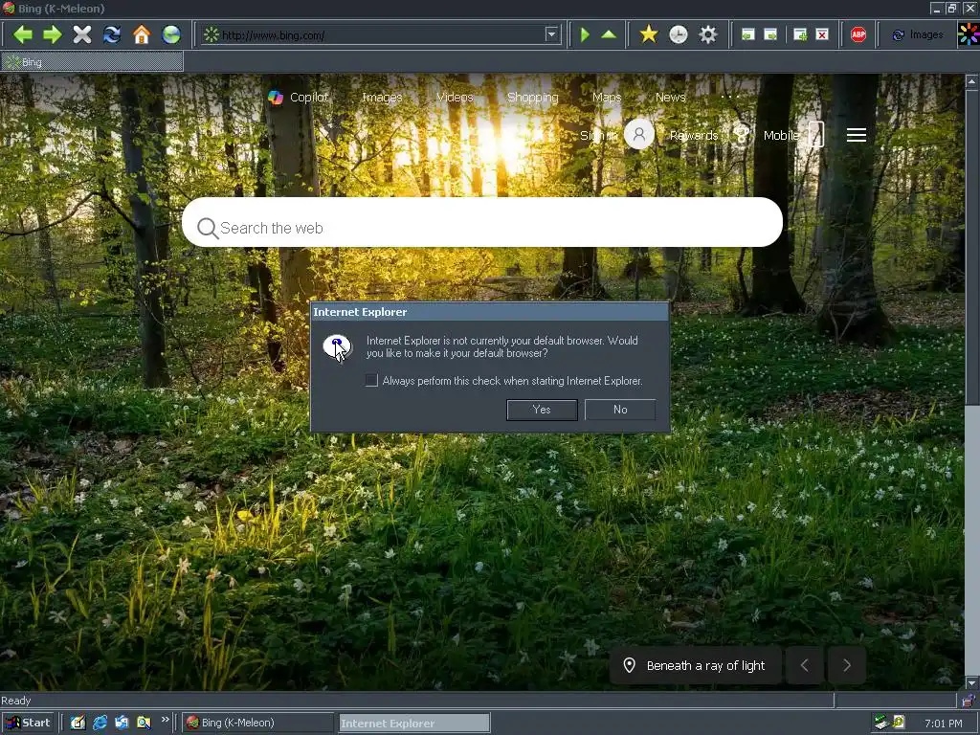Click the third quick launch icon

[122, 723]
